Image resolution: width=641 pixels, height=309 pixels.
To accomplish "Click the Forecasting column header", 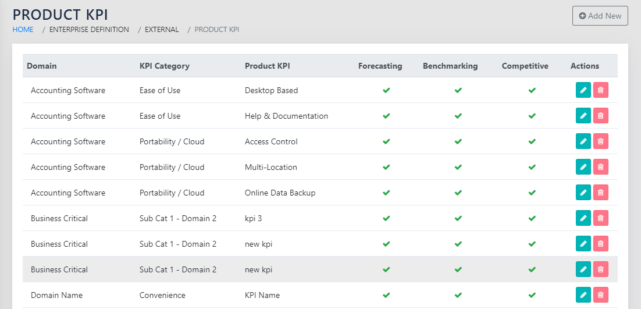I will click(x=380, y=66).
